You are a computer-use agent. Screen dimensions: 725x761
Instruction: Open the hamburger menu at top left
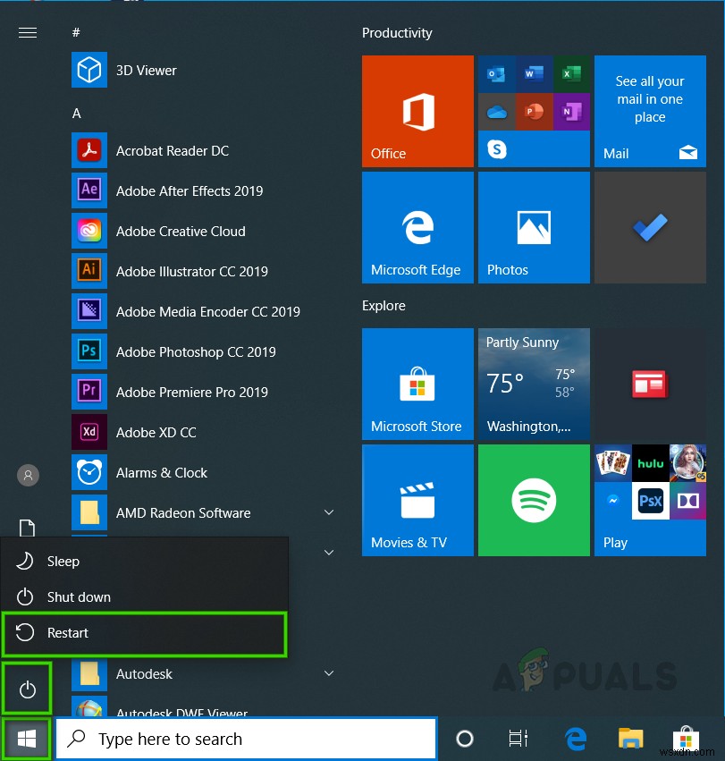28,32
